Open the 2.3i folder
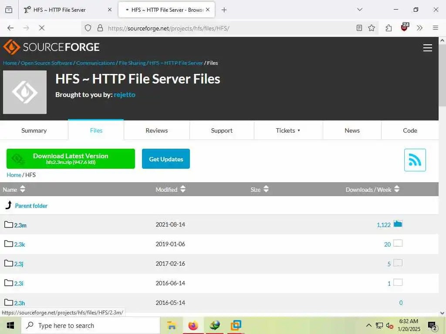The image size is (446, 334). [19, 284]
